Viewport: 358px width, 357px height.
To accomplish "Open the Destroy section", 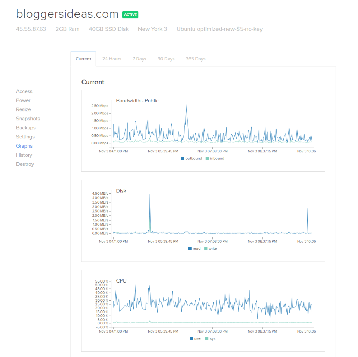I will pos(25,164).
